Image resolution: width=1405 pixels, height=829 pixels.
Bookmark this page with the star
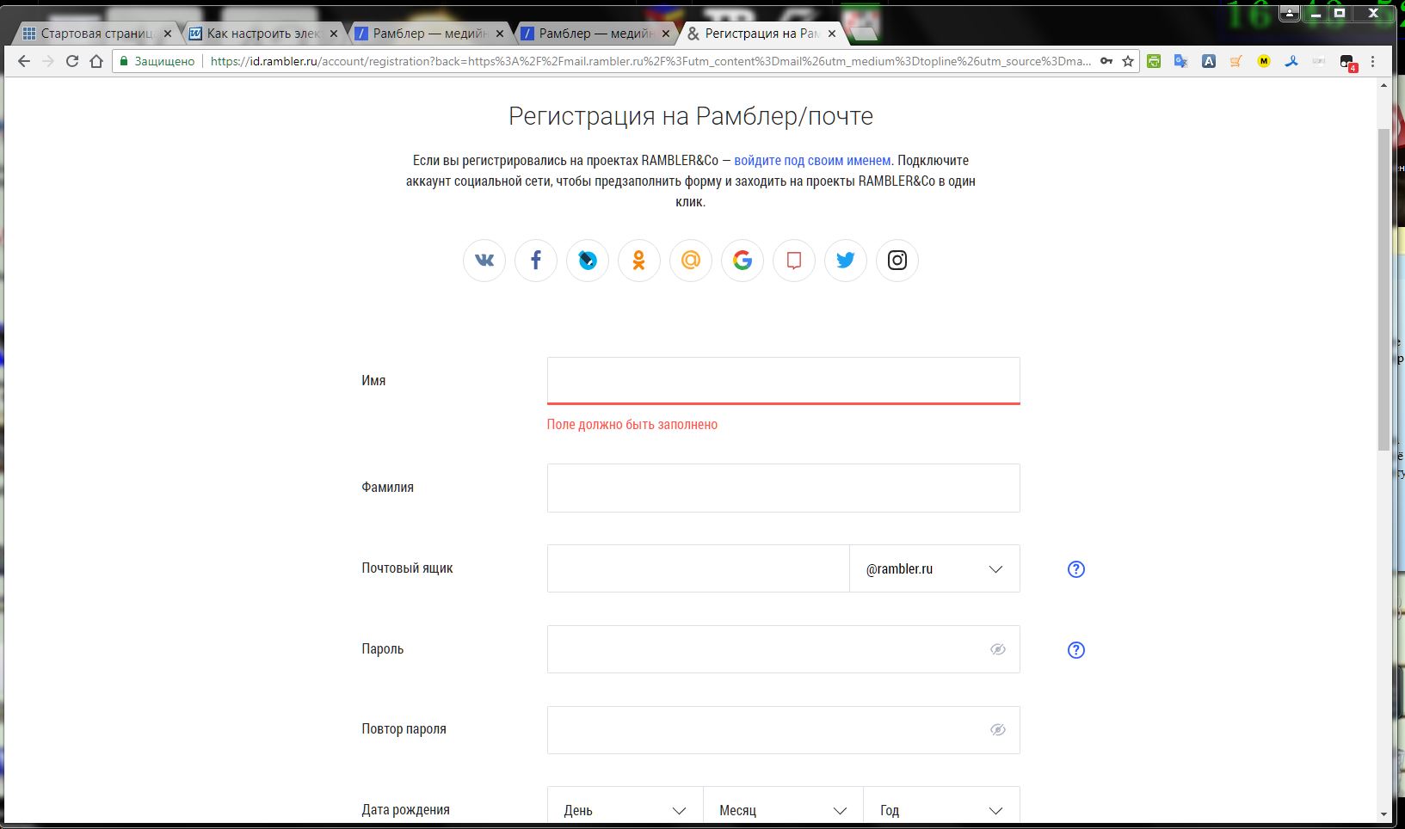point(1128,61)
